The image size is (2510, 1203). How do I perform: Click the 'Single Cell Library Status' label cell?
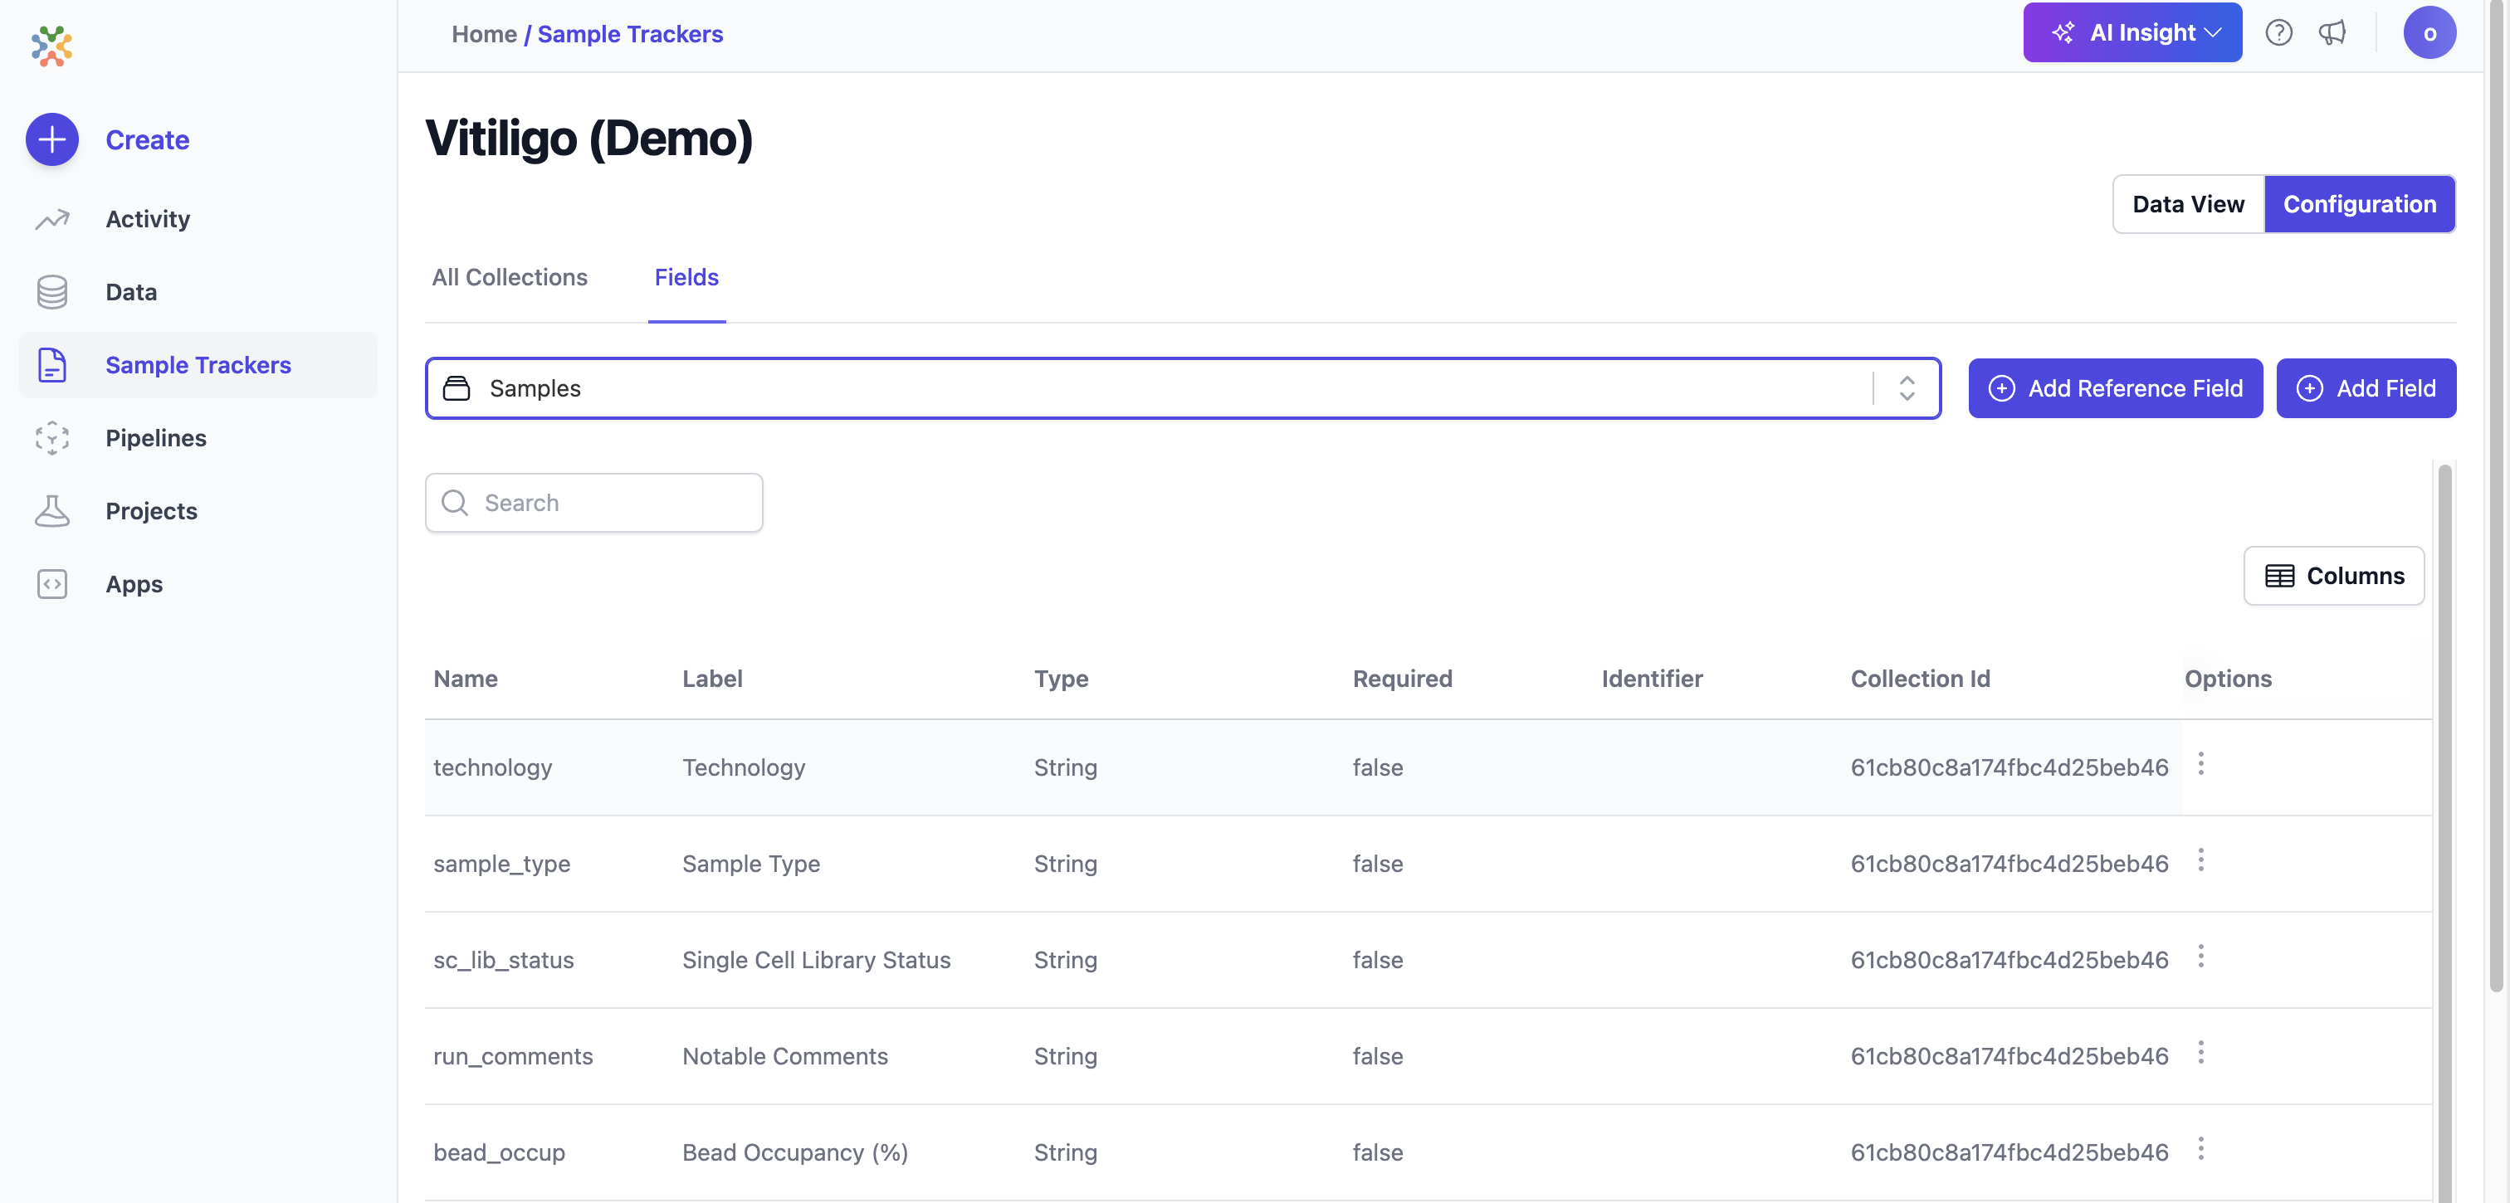click(x=816, y=959)
